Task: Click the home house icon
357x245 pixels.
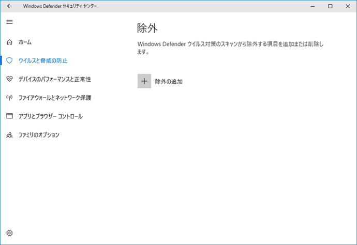Action: (9, 42)
